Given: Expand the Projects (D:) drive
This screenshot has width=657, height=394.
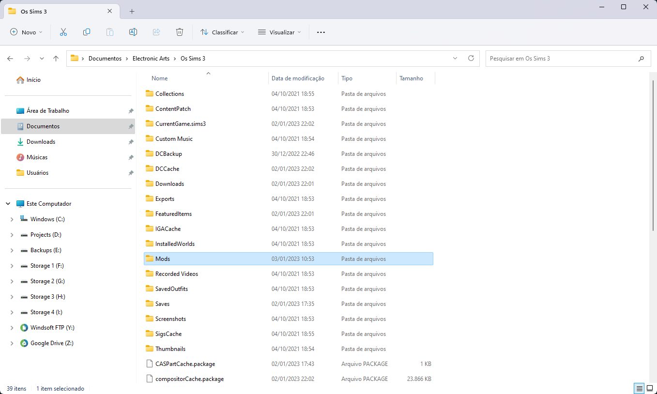Looking at the screenshot, I should pos(12,235).
